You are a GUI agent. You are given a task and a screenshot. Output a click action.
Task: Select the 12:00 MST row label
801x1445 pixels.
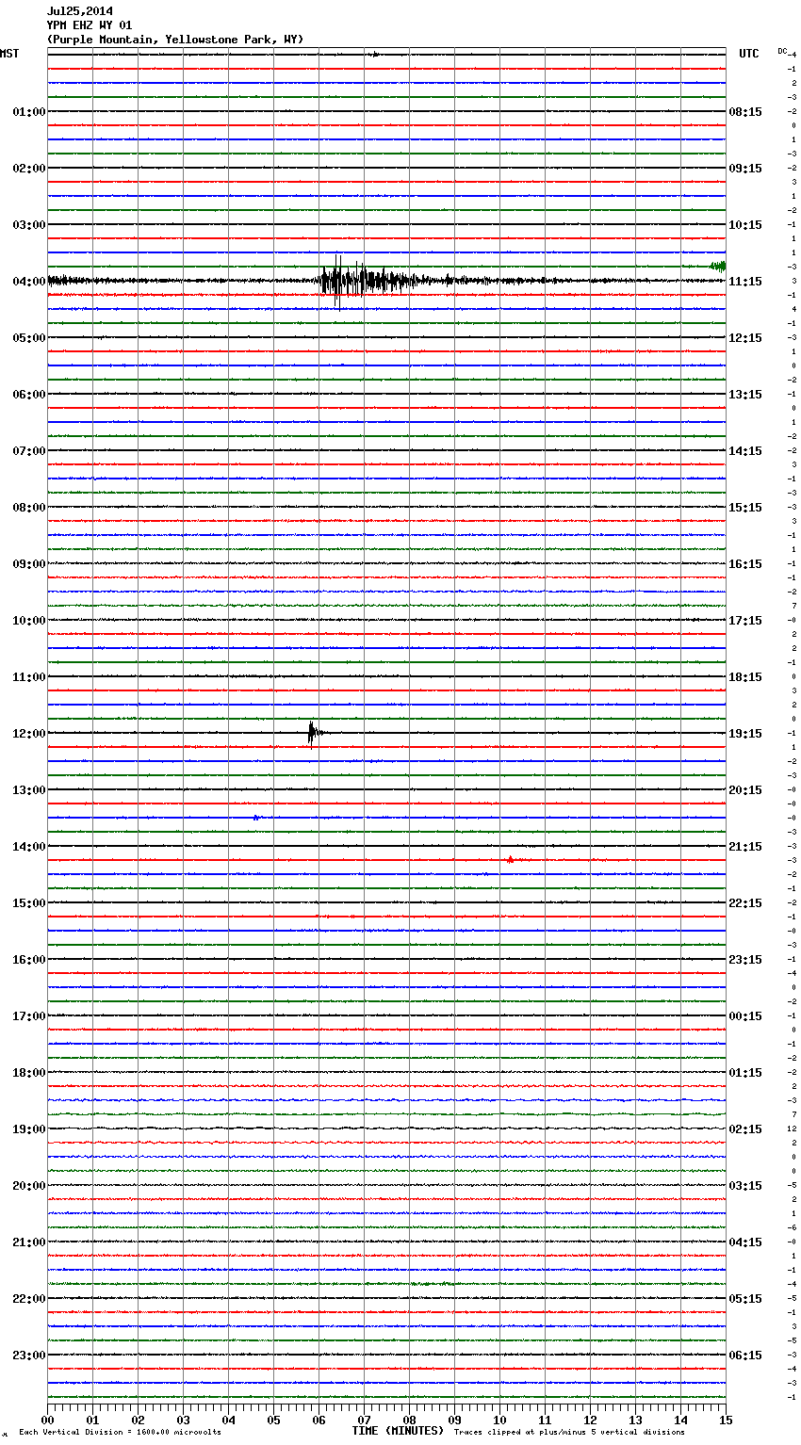(x=28, y=734)
